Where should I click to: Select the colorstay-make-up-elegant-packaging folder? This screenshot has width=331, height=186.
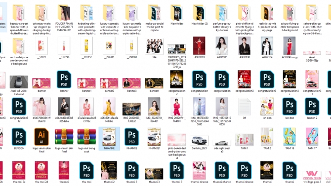41,13
